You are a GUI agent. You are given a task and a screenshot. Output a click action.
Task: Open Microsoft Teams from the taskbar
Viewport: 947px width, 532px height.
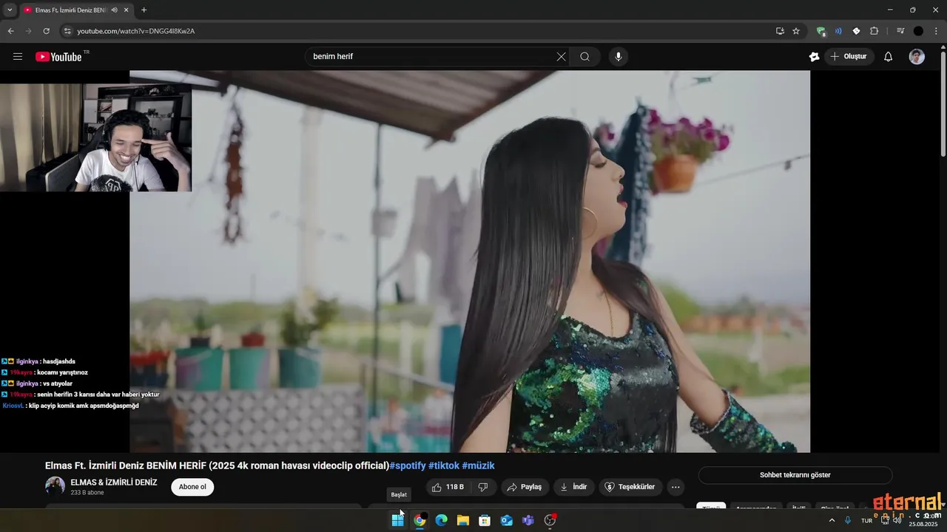click(x=528, y=520)
